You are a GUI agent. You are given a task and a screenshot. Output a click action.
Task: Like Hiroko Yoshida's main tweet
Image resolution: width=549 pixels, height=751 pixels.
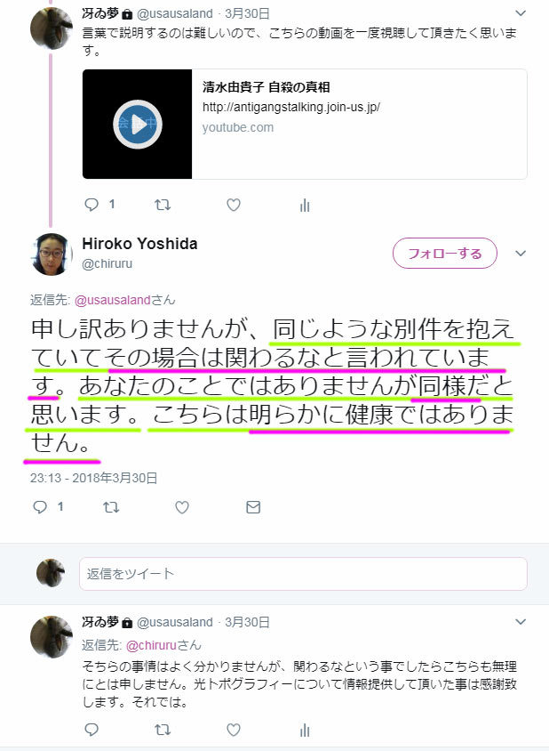click(x=182, y=506)
